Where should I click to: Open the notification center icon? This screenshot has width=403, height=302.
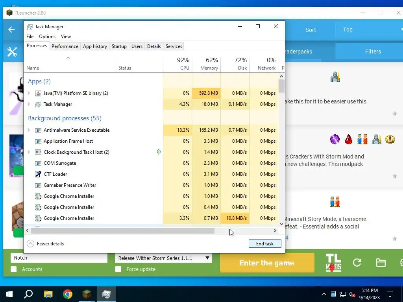pyautogui.click(x=390, y=294)
